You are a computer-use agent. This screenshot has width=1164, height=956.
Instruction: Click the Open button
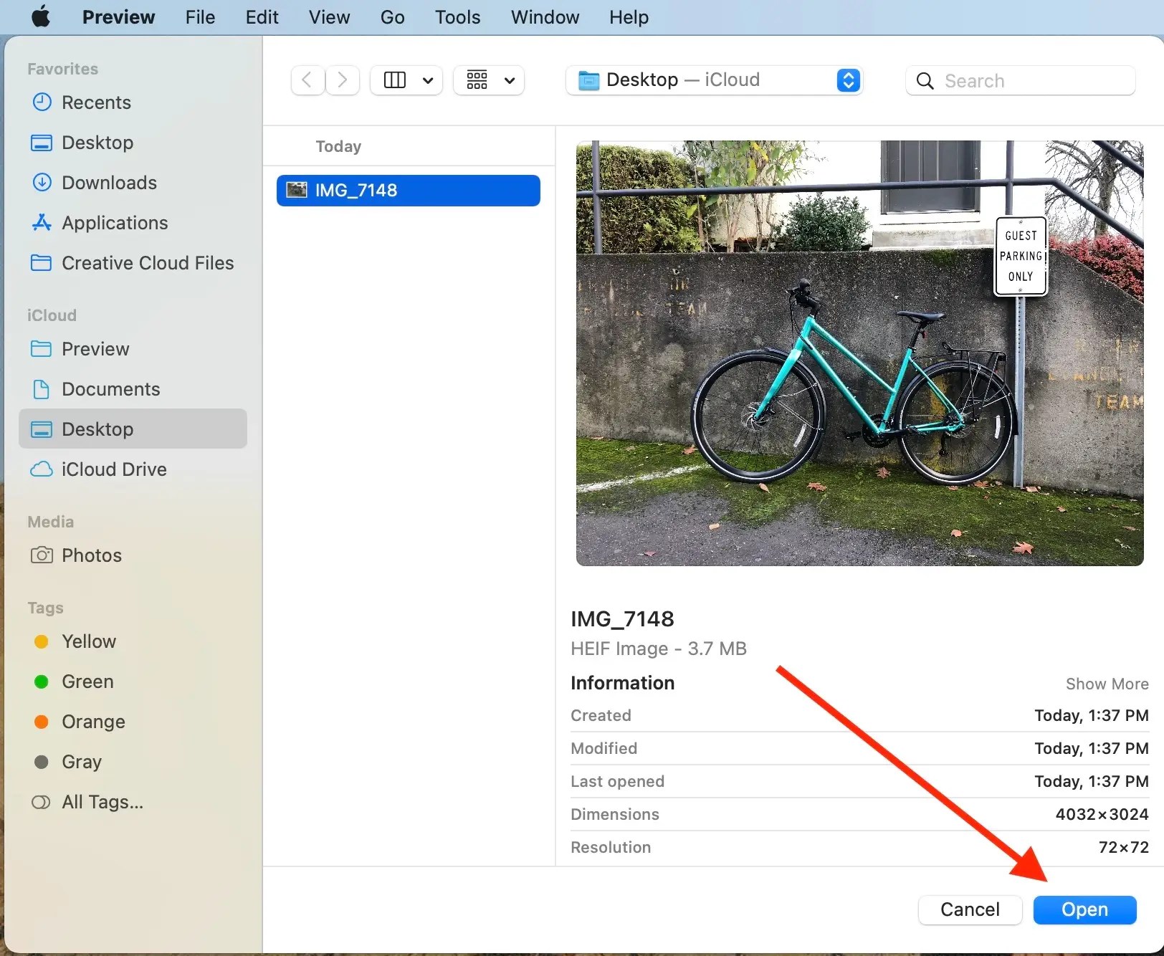[x=1084, y=909]
